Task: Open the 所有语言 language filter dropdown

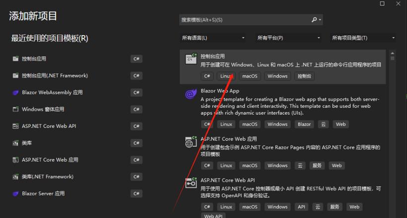Action: click(x=213, y=38)
